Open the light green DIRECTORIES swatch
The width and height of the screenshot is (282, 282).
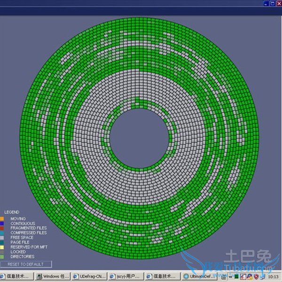2,257
